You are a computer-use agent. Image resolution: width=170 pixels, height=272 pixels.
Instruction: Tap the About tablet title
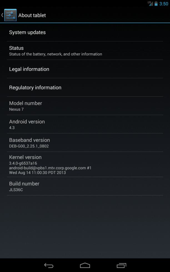tap(32, 15)
